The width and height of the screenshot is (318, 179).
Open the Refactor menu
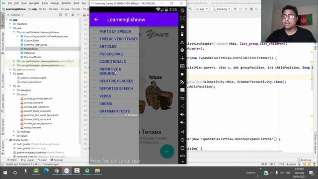point(66,3)
